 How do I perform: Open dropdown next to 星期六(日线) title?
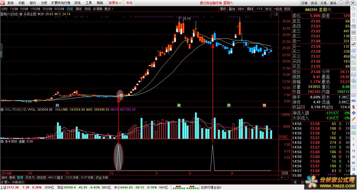(21, 14)
